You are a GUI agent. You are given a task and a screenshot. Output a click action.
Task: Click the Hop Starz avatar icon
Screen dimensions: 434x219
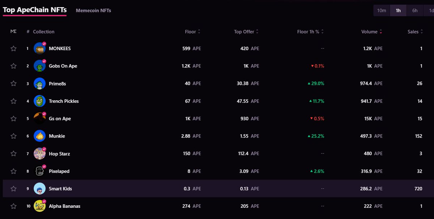click(x=39, y=154)
